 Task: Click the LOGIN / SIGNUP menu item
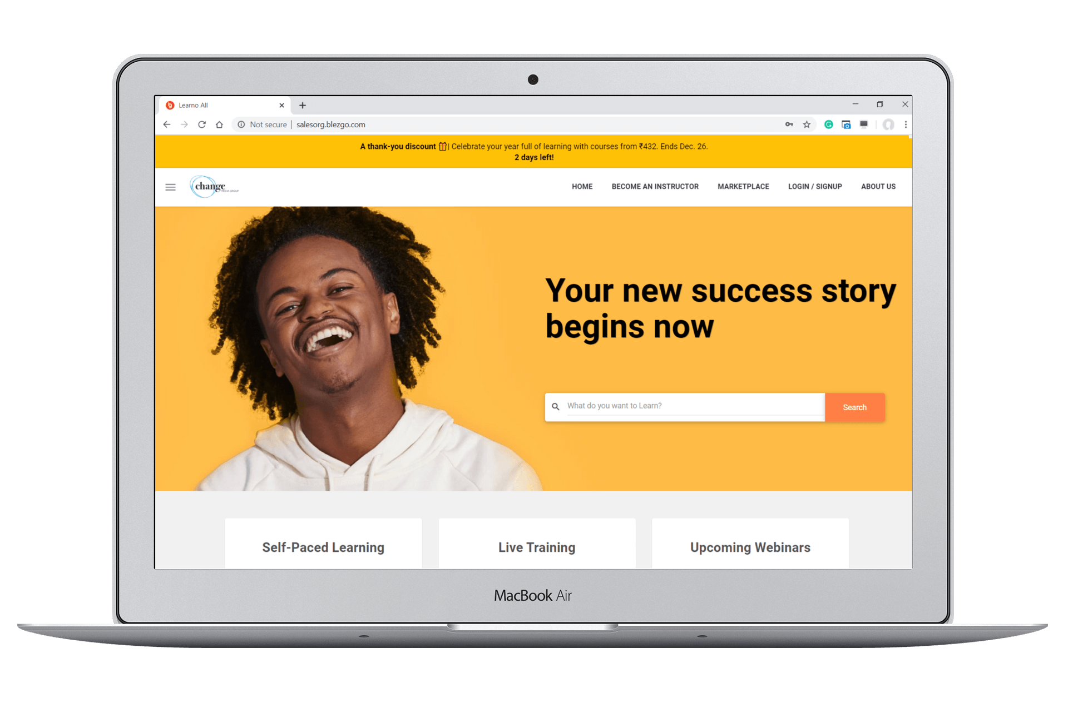pos(815,186)
